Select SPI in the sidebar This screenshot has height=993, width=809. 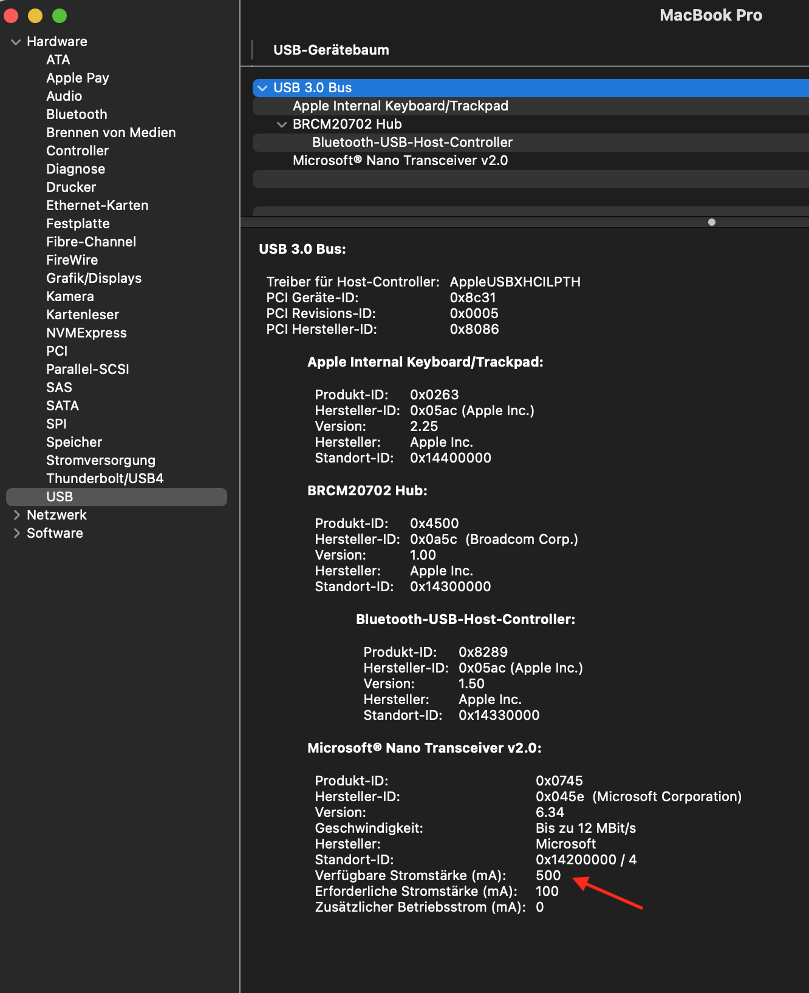click(56, 424)
